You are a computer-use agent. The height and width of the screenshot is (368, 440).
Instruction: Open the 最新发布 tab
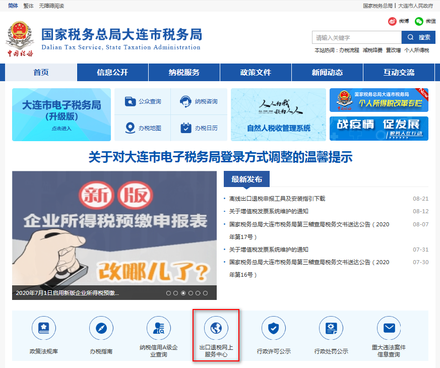[246, 179]
